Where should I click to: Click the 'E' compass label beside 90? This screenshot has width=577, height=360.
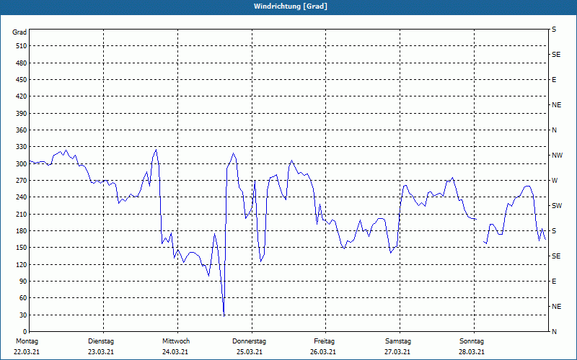point(554,282)
